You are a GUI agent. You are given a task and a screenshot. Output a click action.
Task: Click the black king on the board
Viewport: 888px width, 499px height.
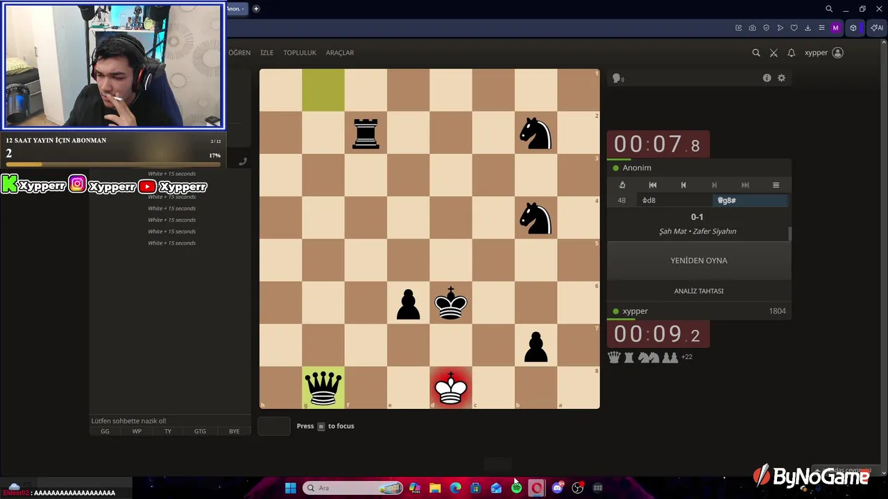[451, 303]
